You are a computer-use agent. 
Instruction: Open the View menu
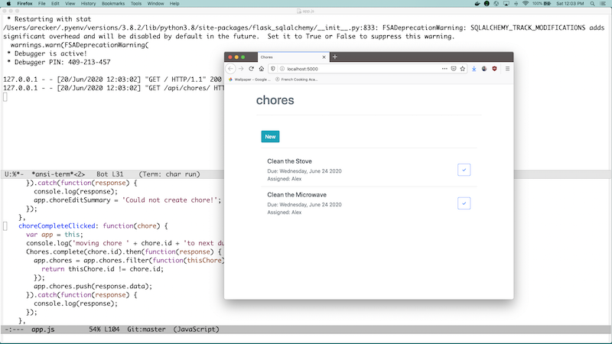70,4
